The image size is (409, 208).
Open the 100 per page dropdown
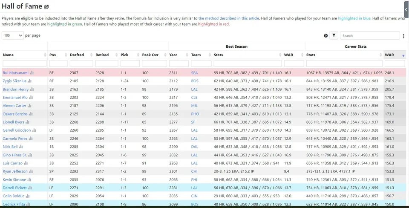pyautogui.click(x=13, y=35)
